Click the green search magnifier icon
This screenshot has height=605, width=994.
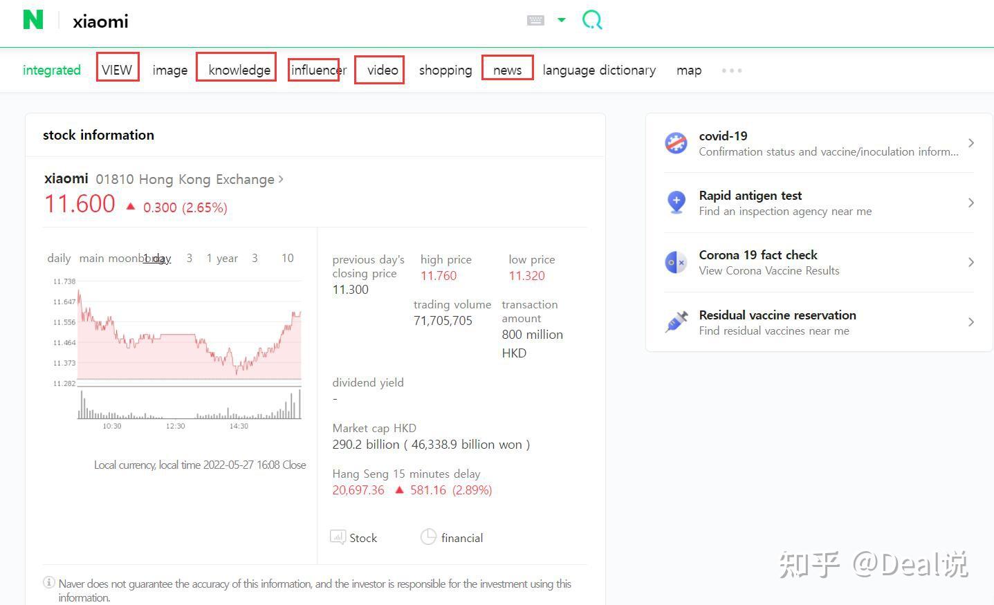pos(592,20)
